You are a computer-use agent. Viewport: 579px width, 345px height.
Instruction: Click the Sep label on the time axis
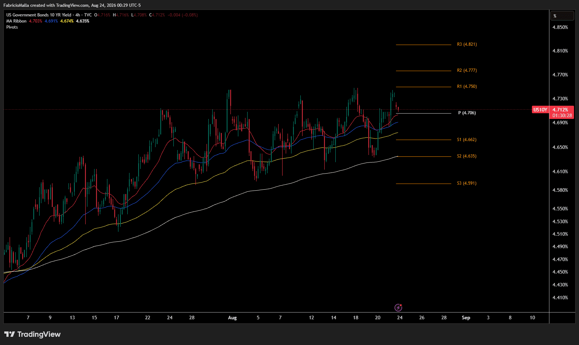click(466, 317)
